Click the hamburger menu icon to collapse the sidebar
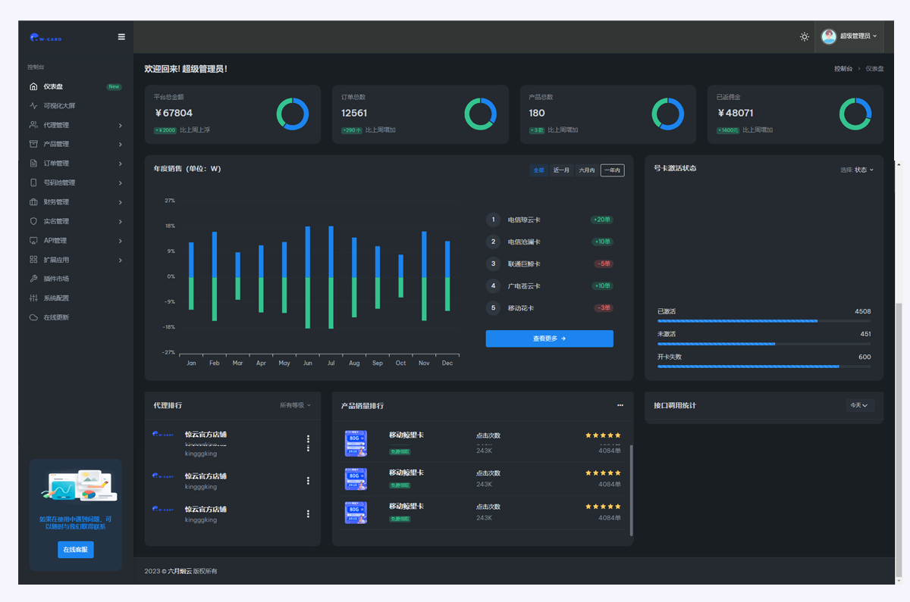910x602 pixels. 121,36
